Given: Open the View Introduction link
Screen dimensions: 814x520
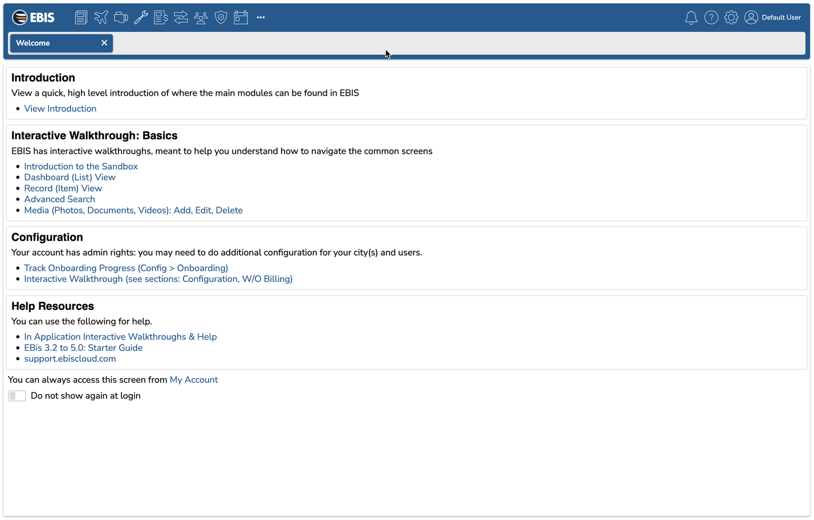Looking at the screenshot, I should click(60, 109).
